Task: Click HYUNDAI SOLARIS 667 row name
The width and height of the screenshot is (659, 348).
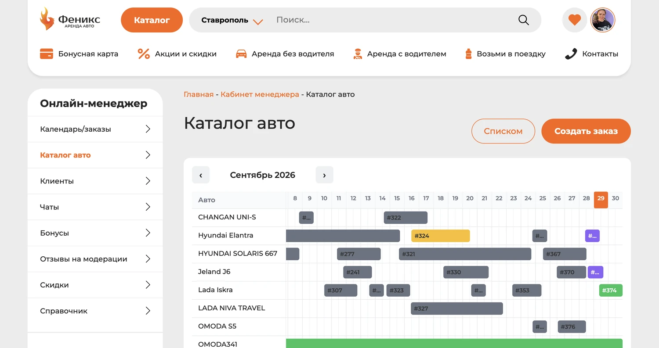Action: click(238, 254)
